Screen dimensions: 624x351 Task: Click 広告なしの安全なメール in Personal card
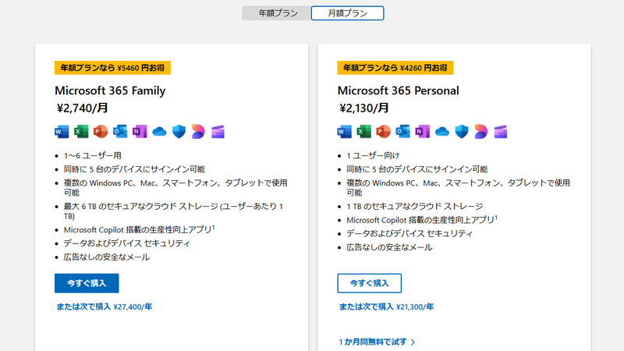click(x=389, y=247)
